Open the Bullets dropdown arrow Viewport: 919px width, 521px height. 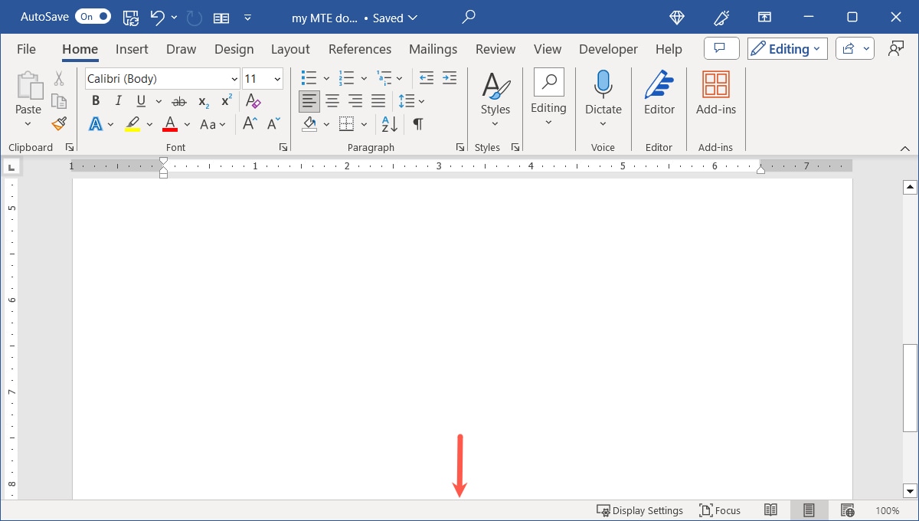tap(325, 77)
